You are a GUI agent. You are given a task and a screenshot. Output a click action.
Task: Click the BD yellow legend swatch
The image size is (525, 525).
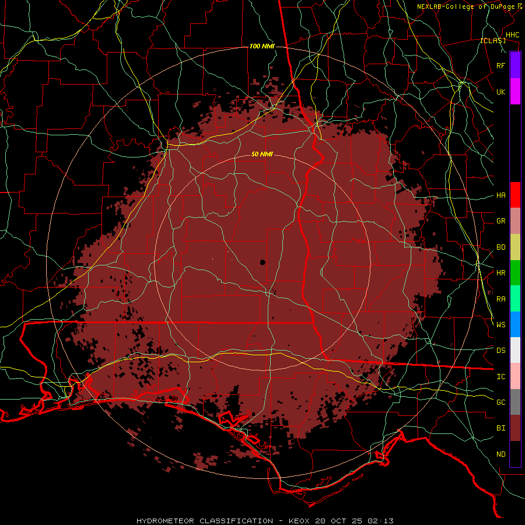[515, 247]
